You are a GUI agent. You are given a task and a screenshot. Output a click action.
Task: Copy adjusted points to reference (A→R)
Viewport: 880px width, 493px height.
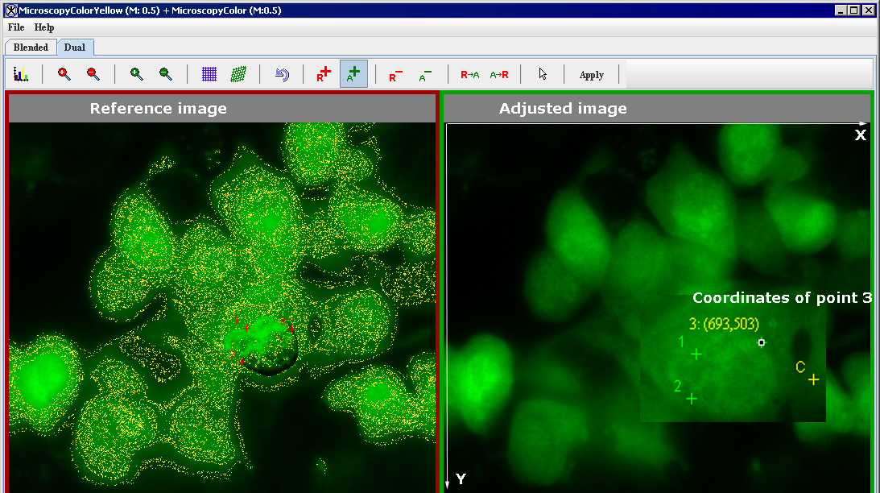[499, 74]
